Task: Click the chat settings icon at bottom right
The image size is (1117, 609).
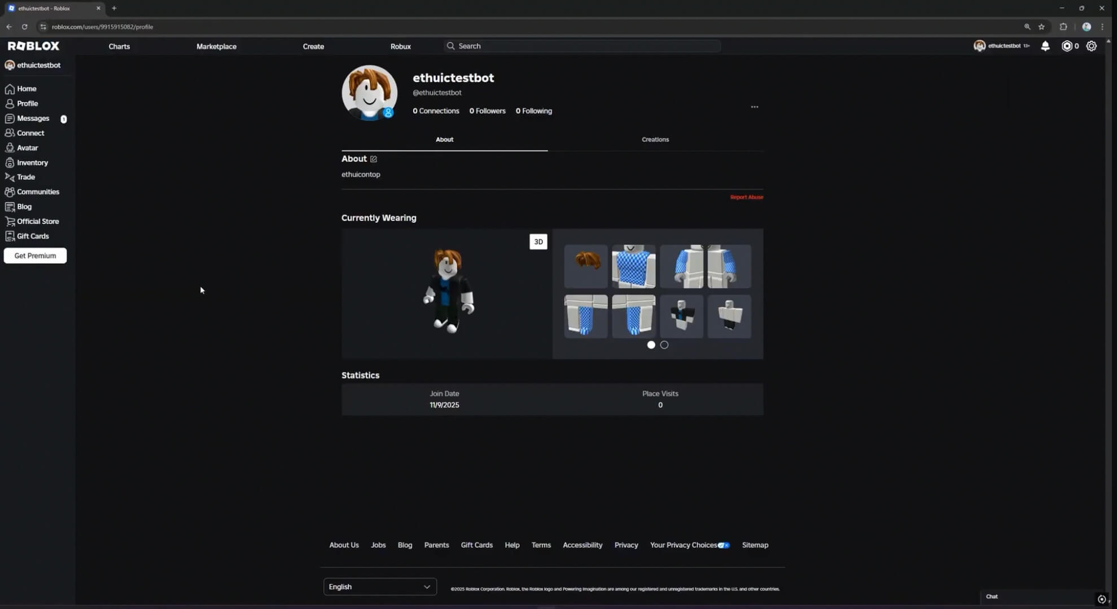Action: 1101,599
